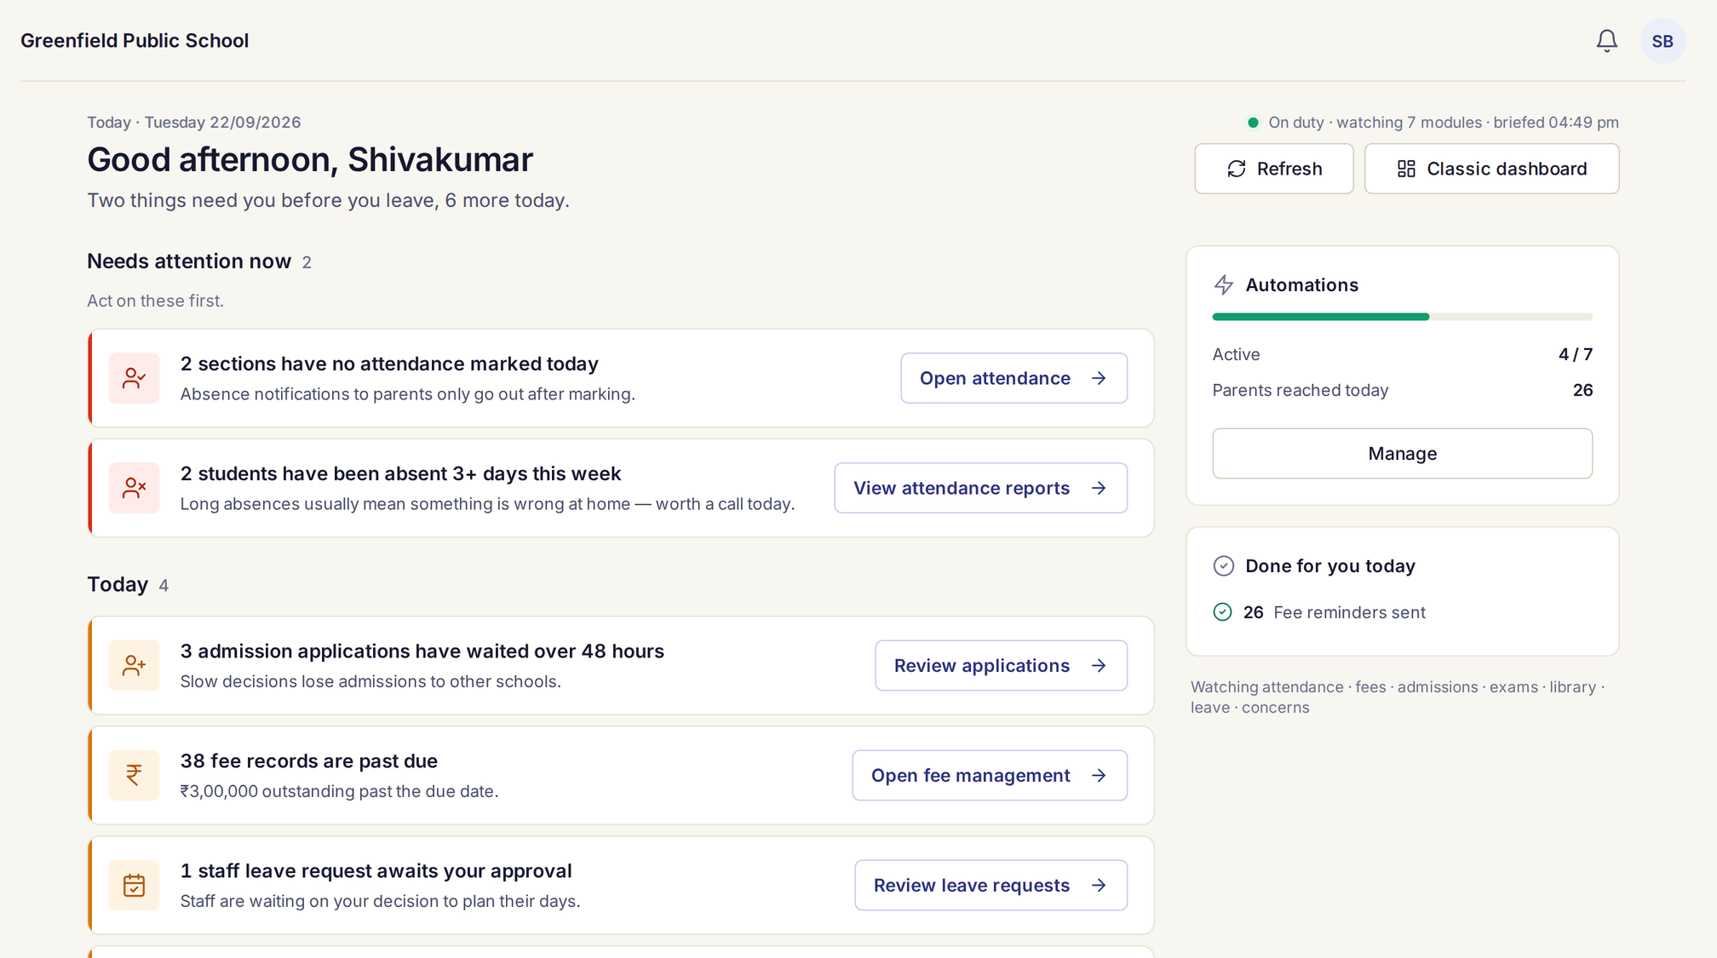The image size is (1717, 958).
Task: Refresh the briefing
Action: point(1273,169)
